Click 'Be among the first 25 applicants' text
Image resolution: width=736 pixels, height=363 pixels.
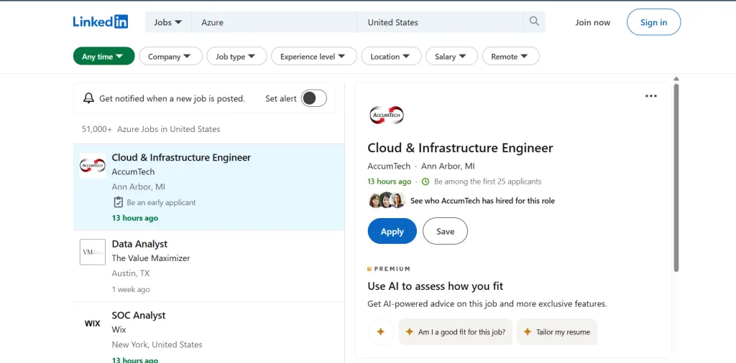point(488,181)
